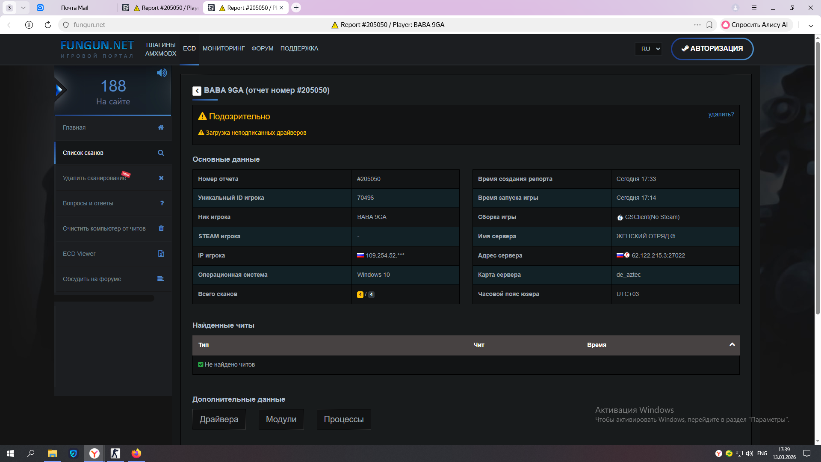Open ФОРУМ navigation item
The image size is (821, 462).
click(x=262, y=49)
